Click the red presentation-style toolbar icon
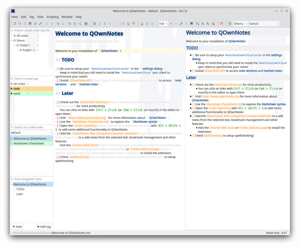Image resolution: width=300 pixels, height=247 pixels. (x=222, y=24)
